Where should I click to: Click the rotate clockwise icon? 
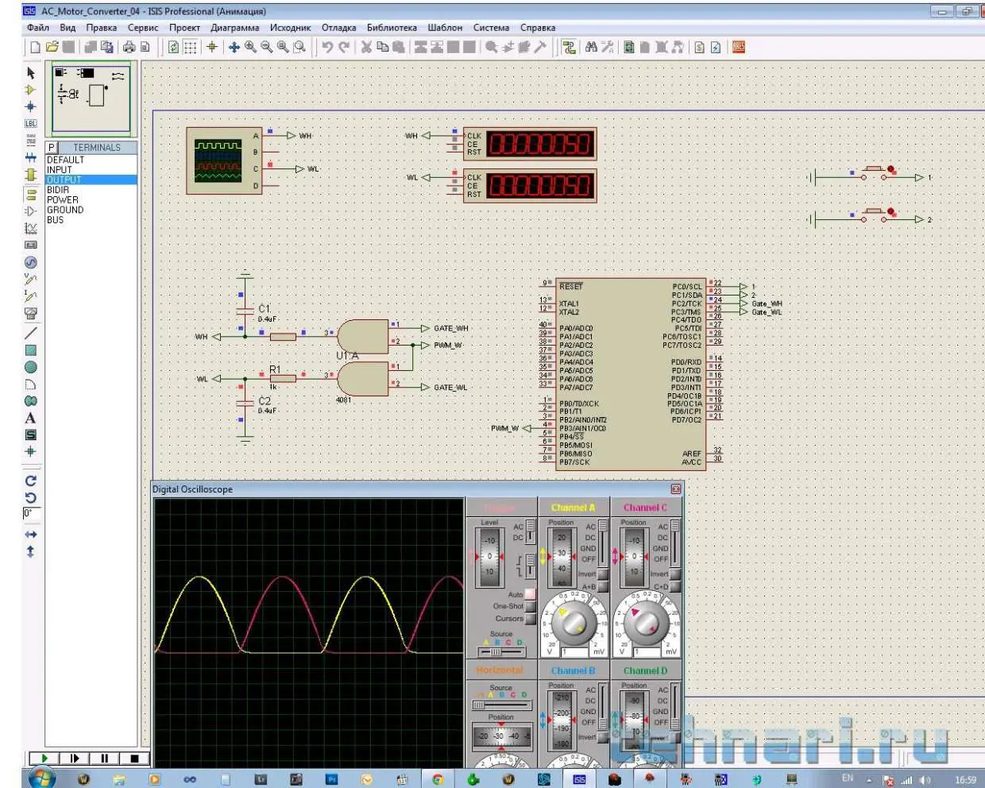coord(30,481)
